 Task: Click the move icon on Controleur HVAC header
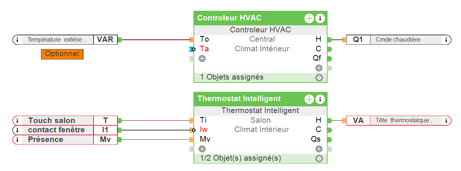click(x=309, y=18)
